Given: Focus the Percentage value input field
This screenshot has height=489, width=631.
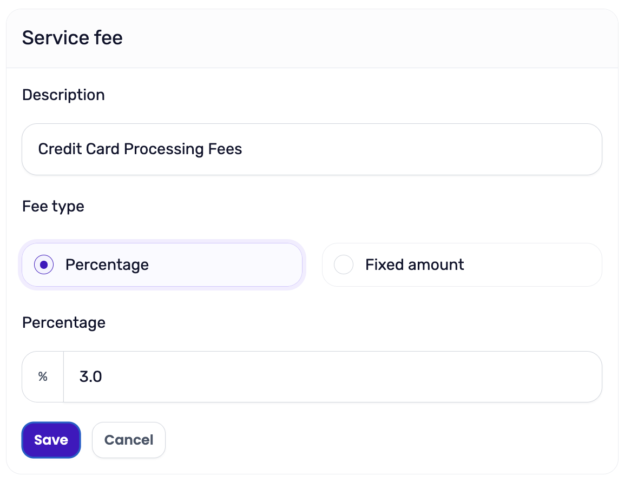Looking at the screenshot, I should click(x=333, y=377).
